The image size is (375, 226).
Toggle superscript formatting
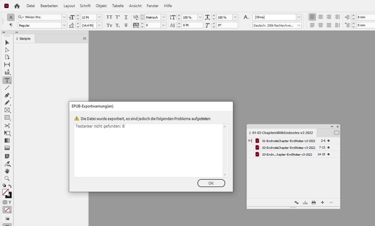click(117, 17)
